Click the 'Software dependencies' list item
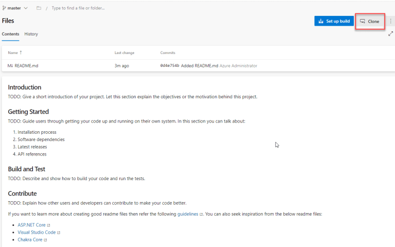 [x=41, y=139]
